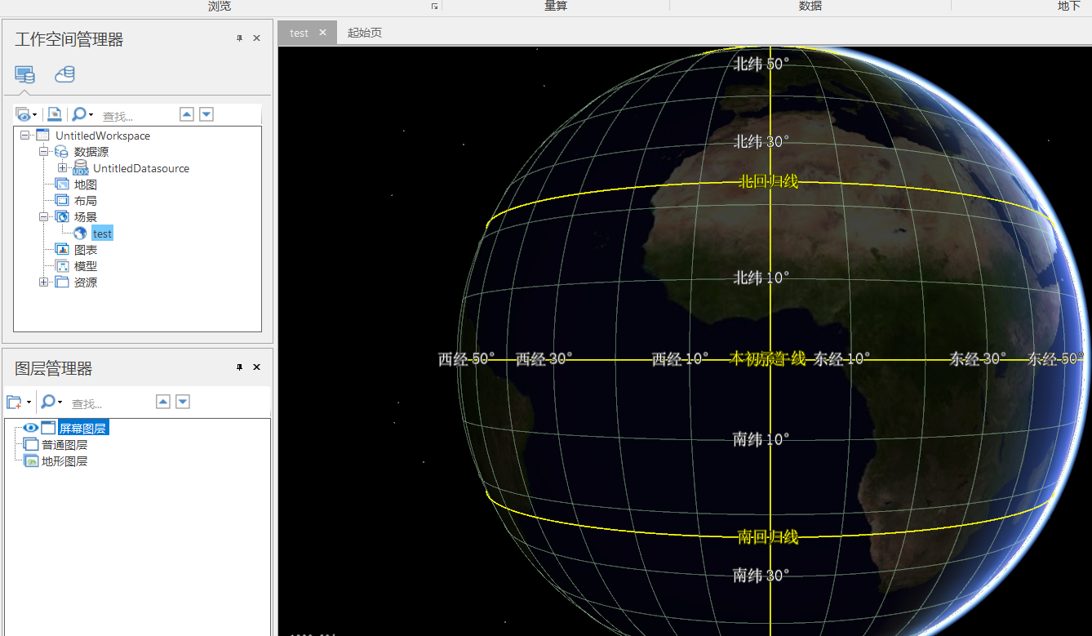Click the 南纬 10° latitude label
This screenshot has width=1092, height=636.
click(761, 439)
